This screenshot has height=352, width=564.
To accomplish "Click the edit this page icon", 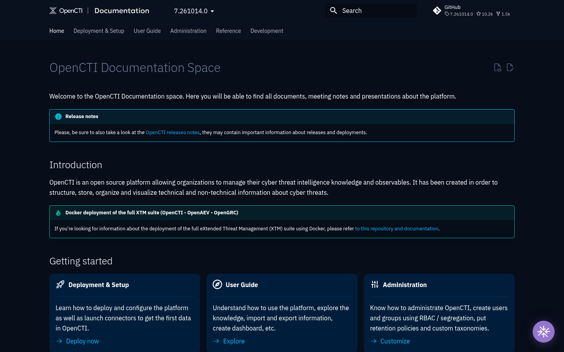I will tap(510, 68).
